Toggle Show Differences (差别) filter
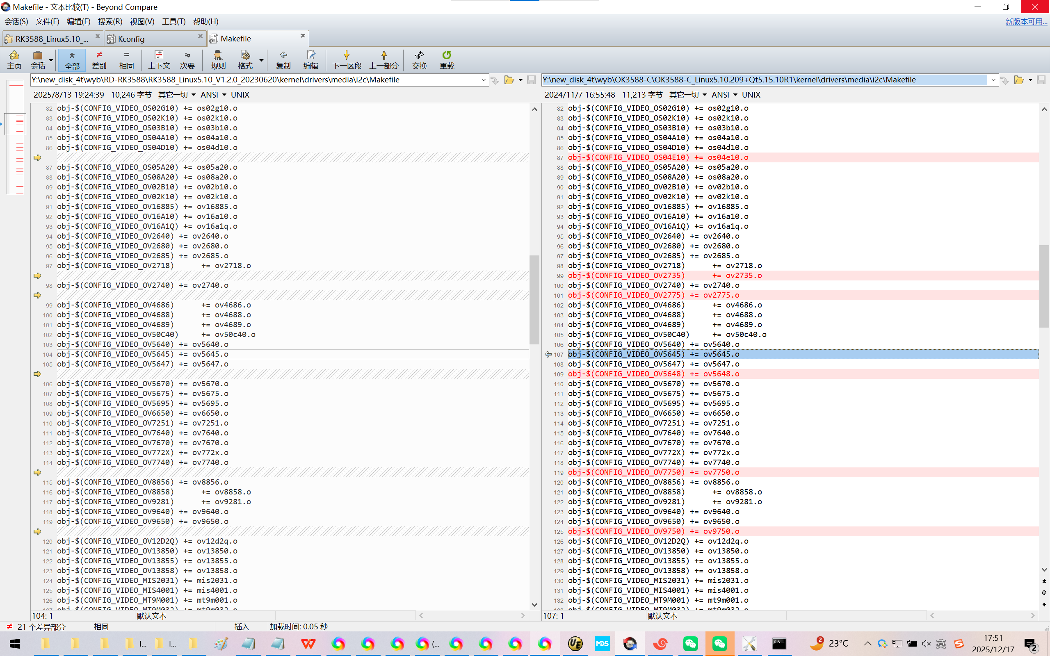This screenshot has width=1050, height=656. 99,59
